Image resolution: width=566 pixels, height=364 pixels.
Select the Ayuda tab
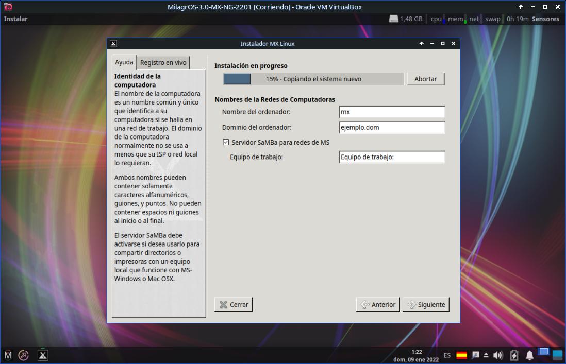pos(124,62)
